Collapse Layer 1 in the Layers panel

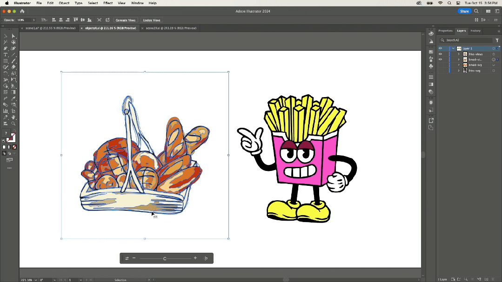pyautogui.click(x=453, y=49)
